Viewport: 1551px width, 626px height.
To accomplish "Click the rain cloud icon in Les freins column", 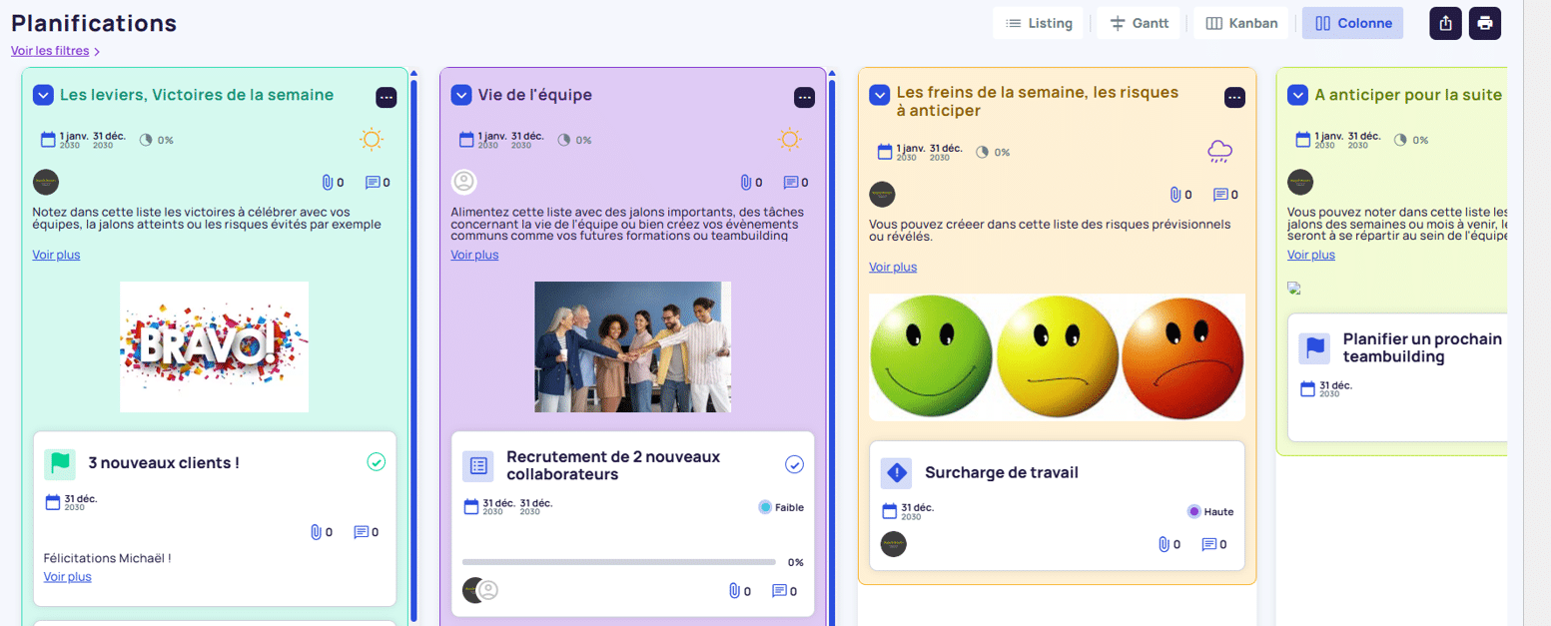I will (1219, 152).
